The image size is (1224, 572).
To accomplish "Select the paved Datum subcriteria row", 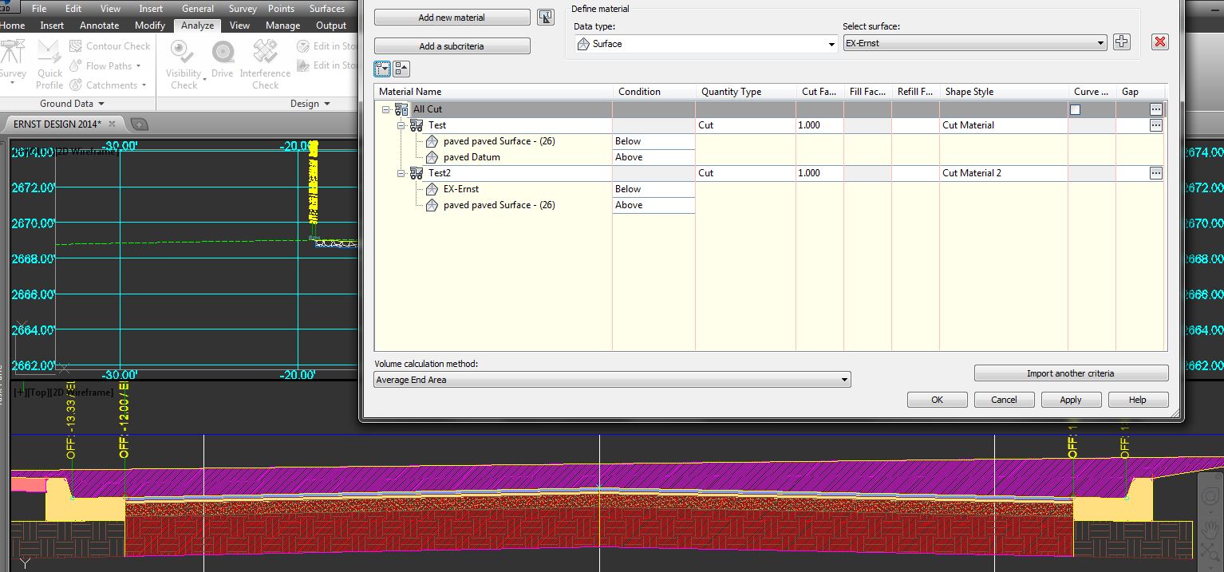I will (x=472, y=157).
